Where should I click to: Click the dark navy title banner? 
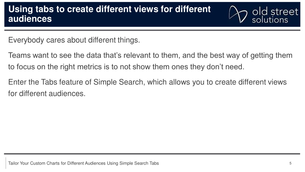coord(152,14)
